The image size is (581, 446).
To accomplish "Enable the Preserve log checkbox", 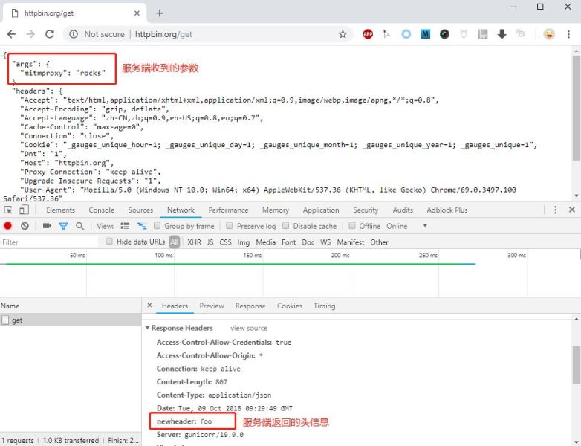I will point(230,225).
